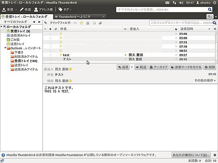Open the system mail indicator icon
218x163 pixels.
(x=167, y=3)
